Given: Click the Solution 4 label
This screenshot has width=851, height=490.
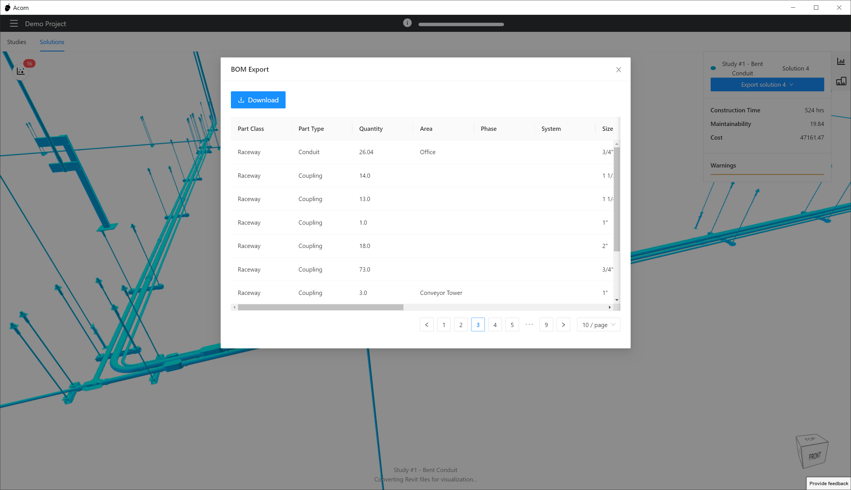Looking at the screenshot, I should [x=795, y=68].
